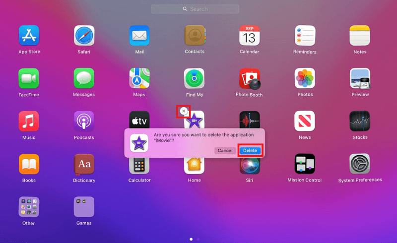The image size is (397, 243).
Task: Click the X badge on iMovie icon
Action: 184,111
